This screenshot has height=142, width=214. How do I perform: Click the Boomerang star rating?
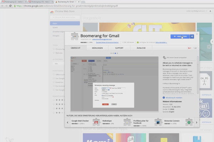(84, 42)
